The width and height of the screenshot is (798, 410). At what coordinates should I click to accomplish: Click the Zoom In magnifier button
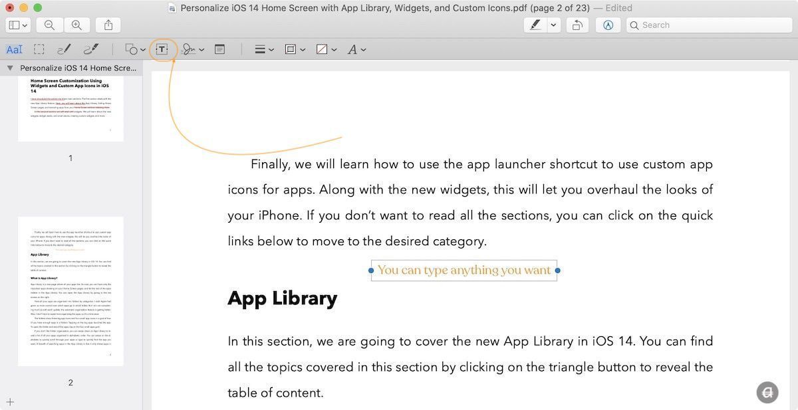pyautogui.click(x=76, y=25)
